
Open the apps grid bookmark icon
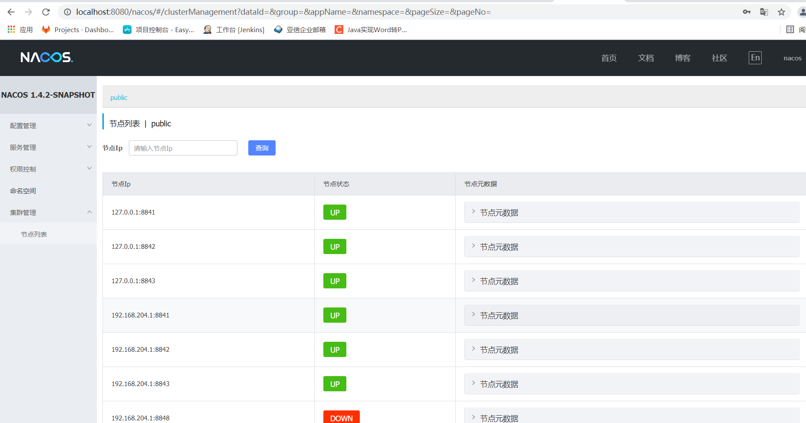pyautogui.click(x=11, y=30)
